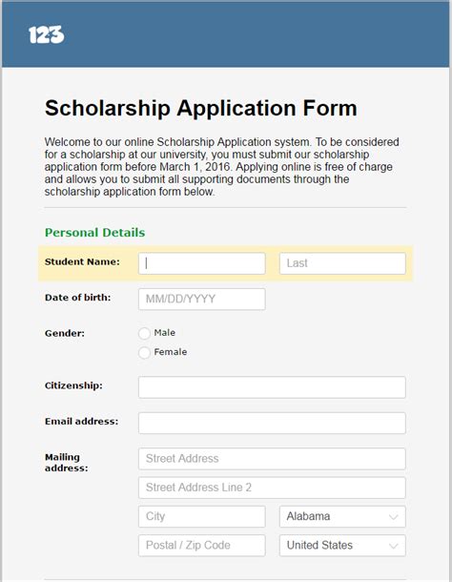Select the Female radio button
452x582 pixels.
[x=144, y=353]
